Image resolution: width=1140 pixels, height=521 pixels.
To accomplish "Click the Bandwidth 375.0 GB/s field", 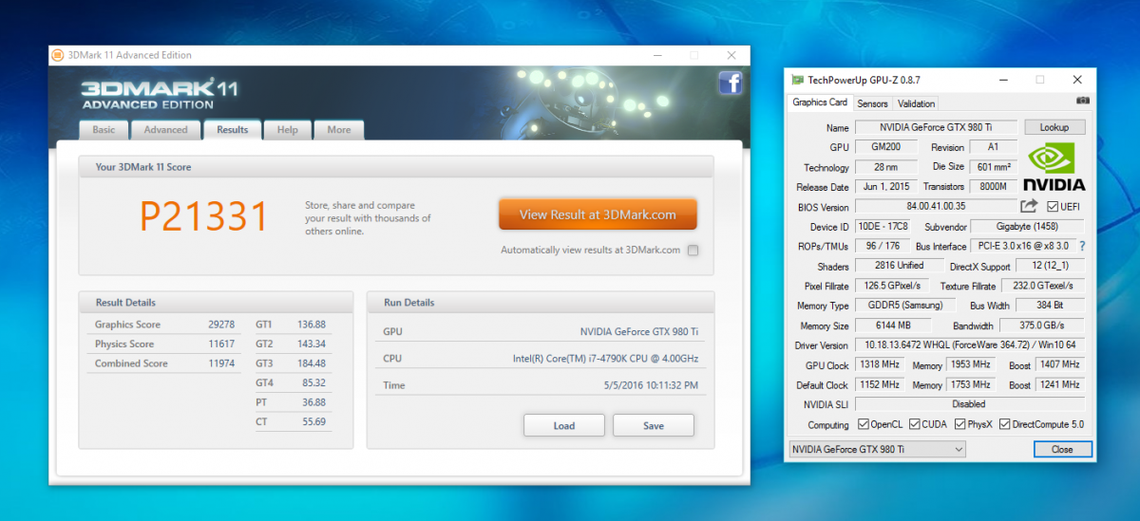I will click(x=1040, y=326).
